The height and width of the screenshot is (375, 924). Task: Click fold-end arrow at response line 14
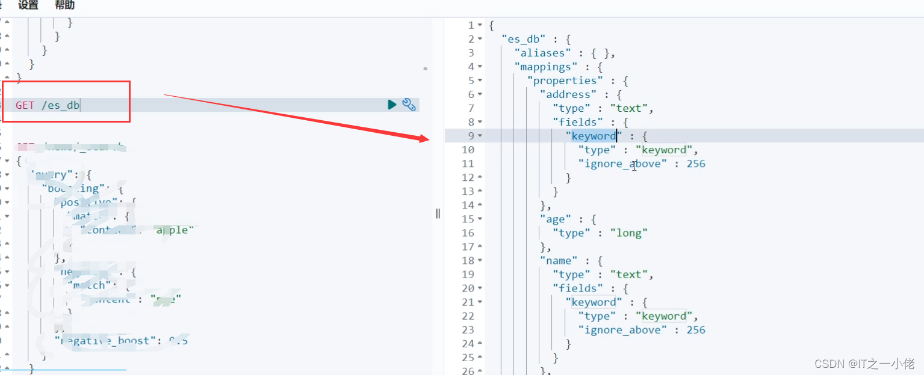pyautogui.click(x=480, y=205)
